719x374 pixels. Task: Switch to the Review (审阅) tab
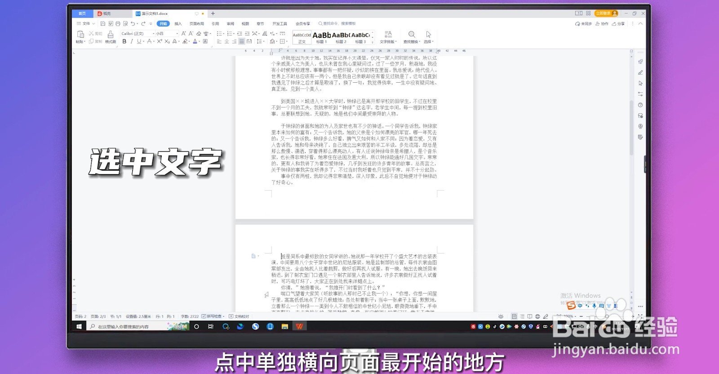pos(230,23)
